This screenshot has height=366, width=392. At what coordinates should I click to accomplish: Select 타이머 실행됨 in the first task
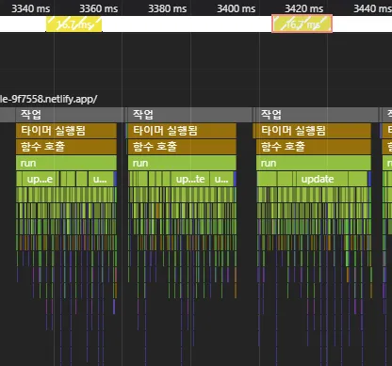click(66, 131)
